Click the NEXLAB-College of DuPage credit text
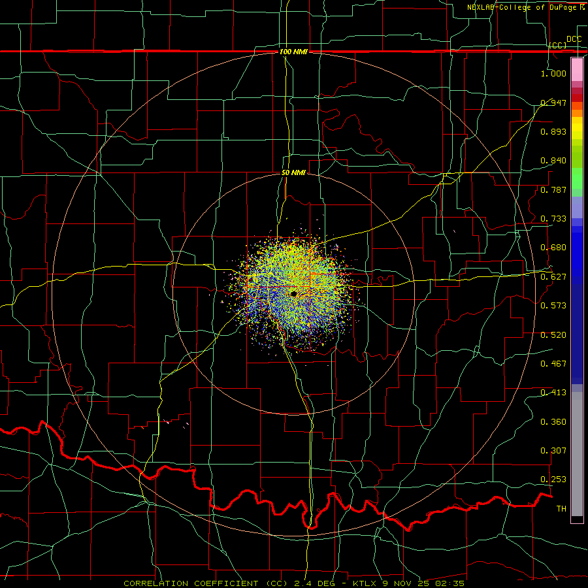Image resolution: width=588 pixels, height=588 pixels. 525,7
